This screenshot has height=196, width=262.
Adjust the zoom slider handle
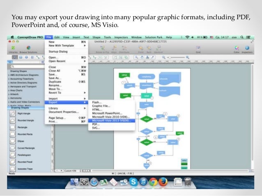coord(170,57)
